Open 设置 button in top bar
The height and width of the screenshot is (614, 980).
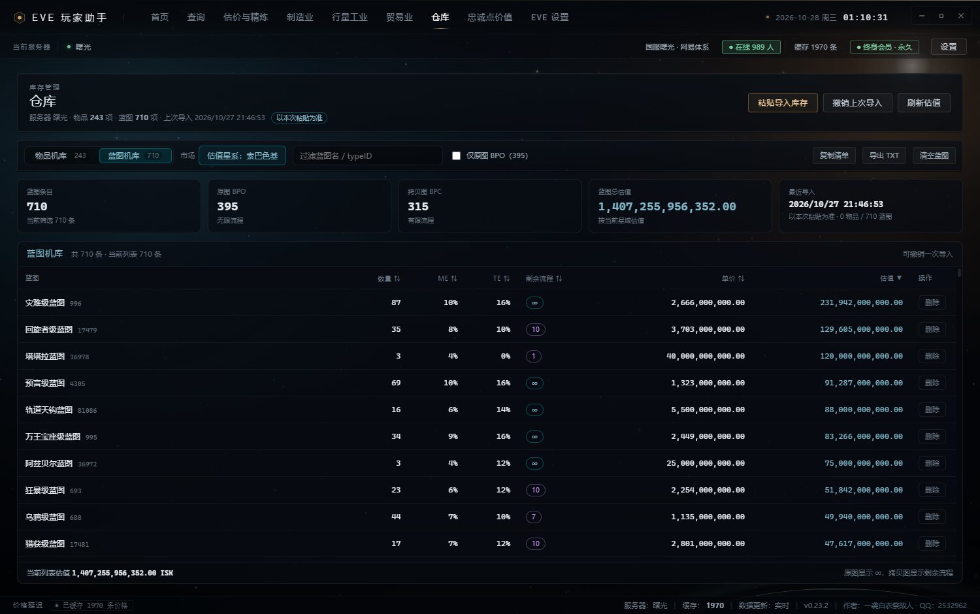[x=949, y=47]
